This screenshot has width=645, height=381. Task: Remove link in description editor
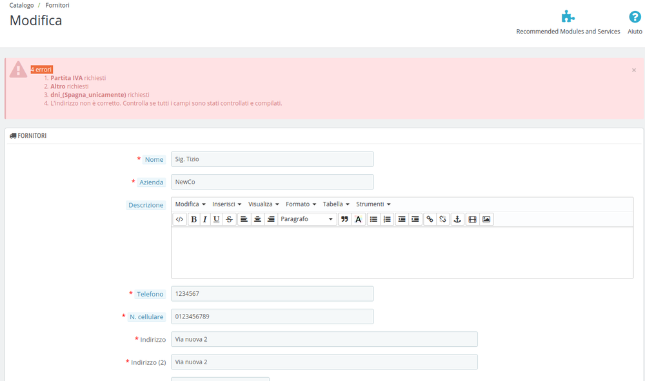pos(443,219)
